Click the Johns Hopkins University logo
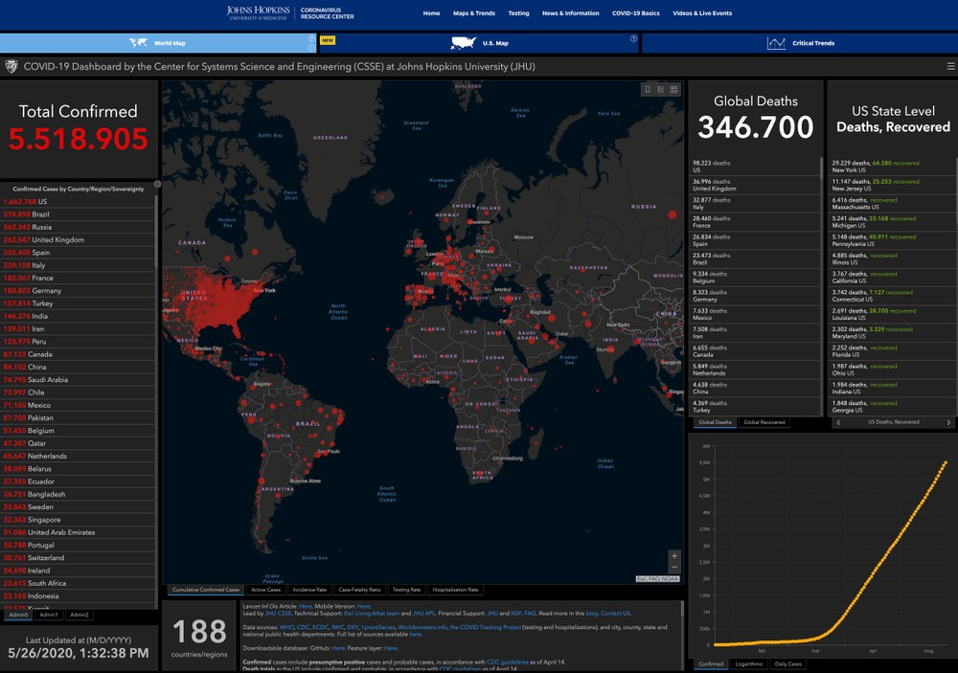Screen dimensions: 958x673 (257, 12)
